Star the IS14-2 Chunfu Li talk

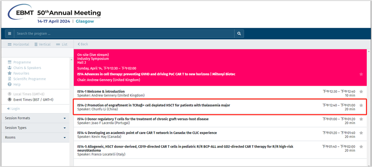[x=361, y=105]
